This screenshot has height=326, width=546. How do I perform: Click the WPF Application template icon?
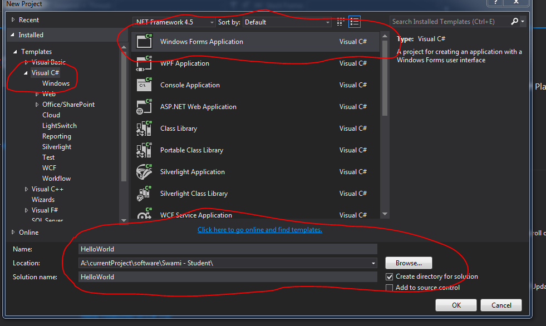click(x=144, y=63)
